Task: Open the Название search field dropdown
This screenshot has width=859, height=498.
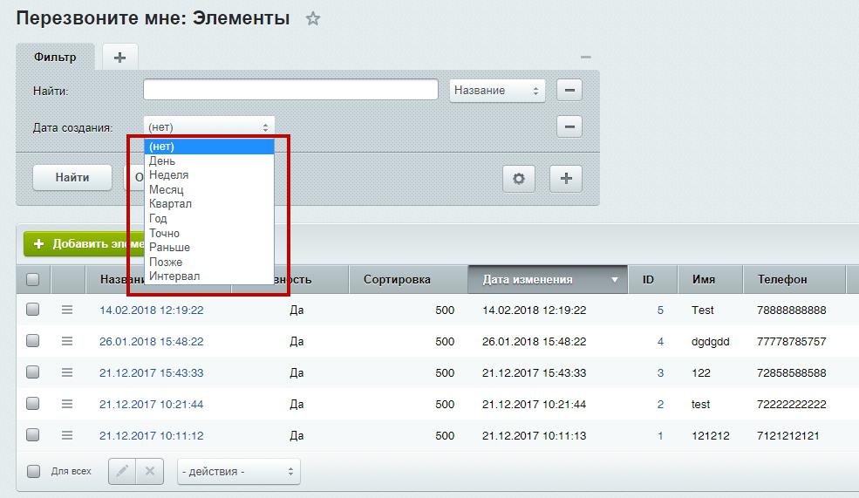Action: point(497,91)
